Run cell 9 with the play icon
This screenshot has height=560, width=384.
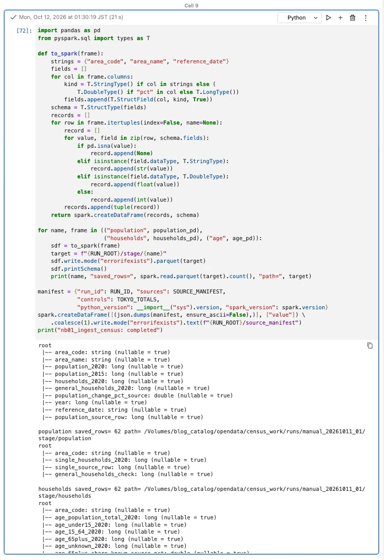(x=328, y=17)
